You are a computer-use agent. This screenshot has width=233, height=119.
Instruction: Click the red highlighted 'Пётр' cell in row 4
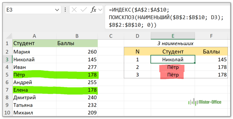point(173,67)
